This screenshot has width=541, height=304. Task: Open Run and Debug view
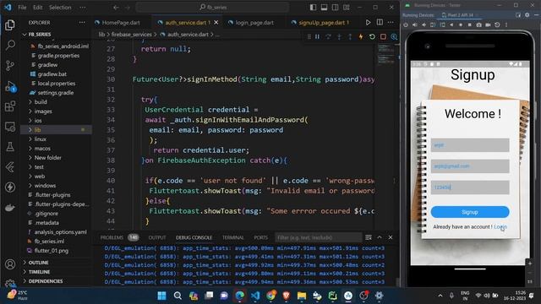click(10, 86)
